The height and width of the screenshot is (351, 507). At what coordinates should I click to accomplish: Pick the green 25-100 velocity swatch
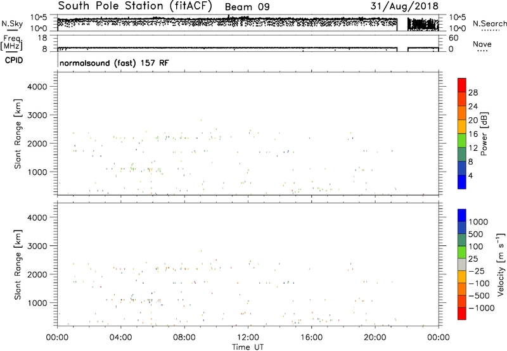click(462, 252)
